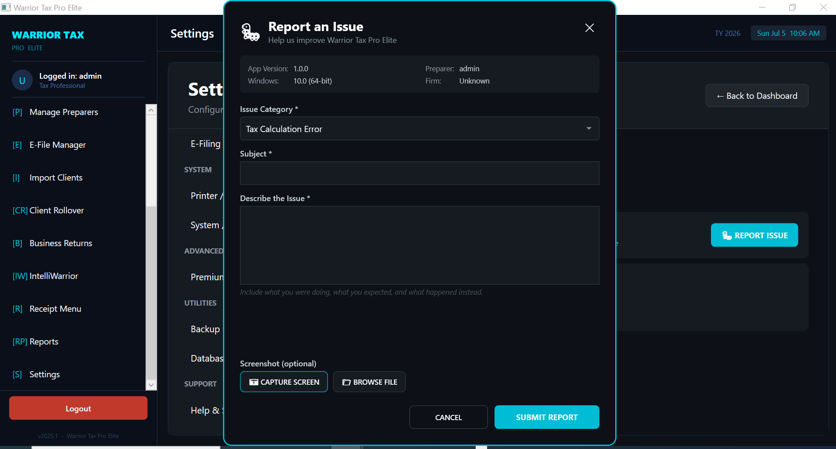Click sidebar scrollbar up arrow
Viewport: 836px width, 449px height.
click(151, 110)
